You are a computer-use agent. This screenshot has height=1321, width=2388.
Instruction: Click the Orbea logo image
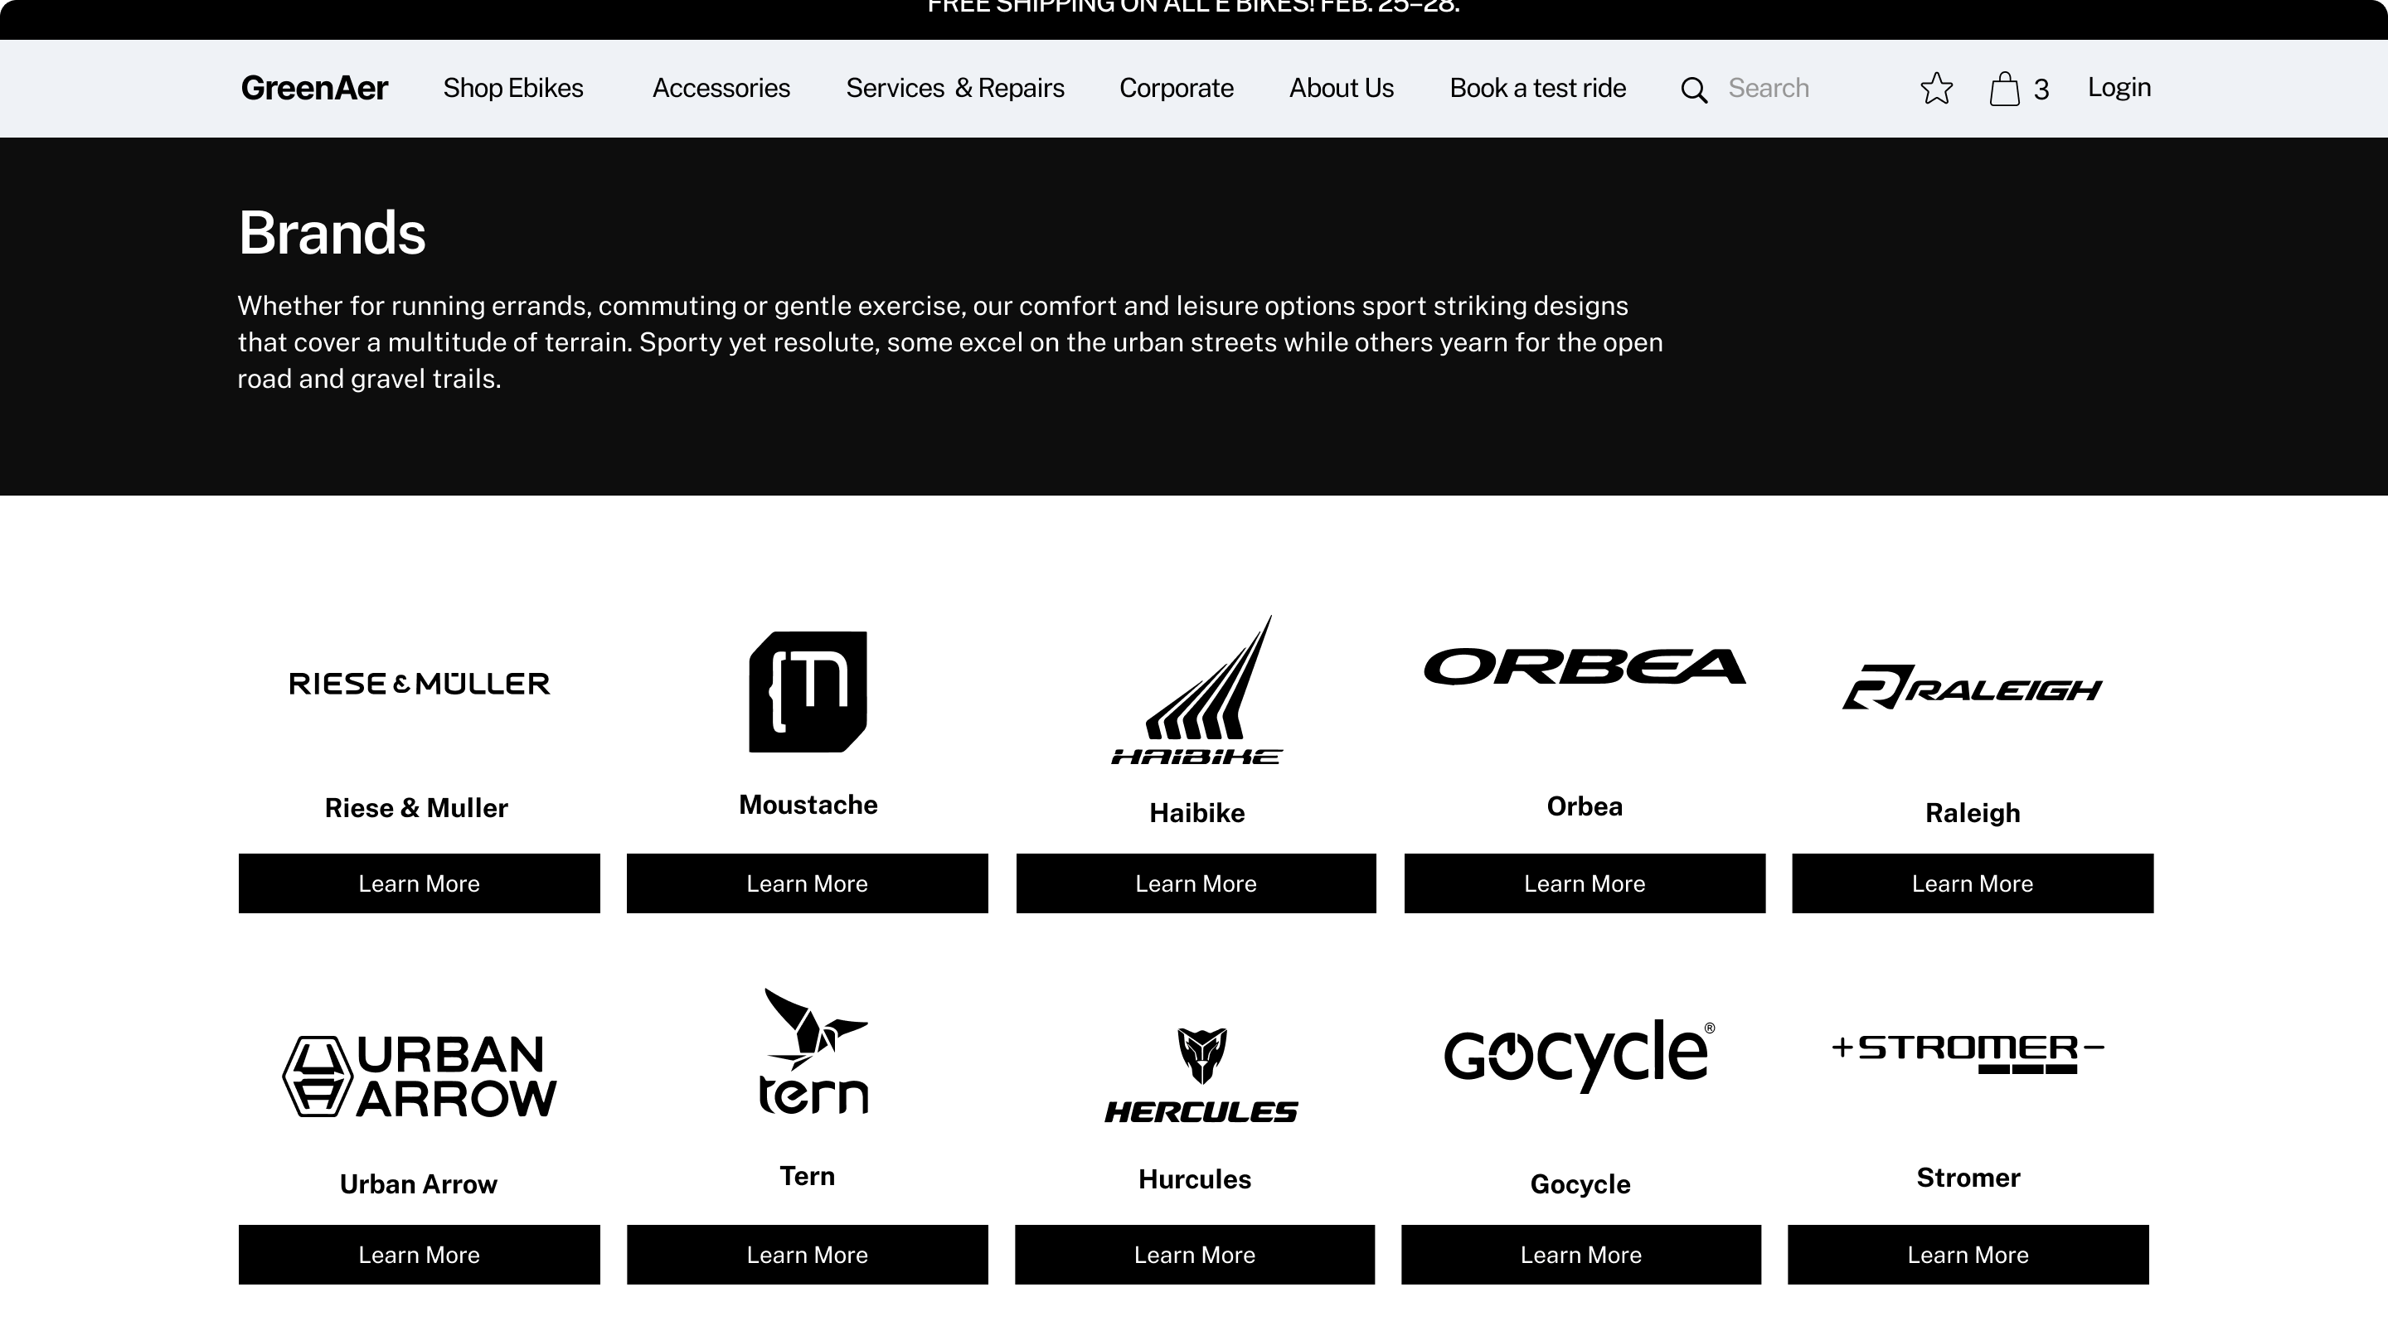click(1585, 667)
